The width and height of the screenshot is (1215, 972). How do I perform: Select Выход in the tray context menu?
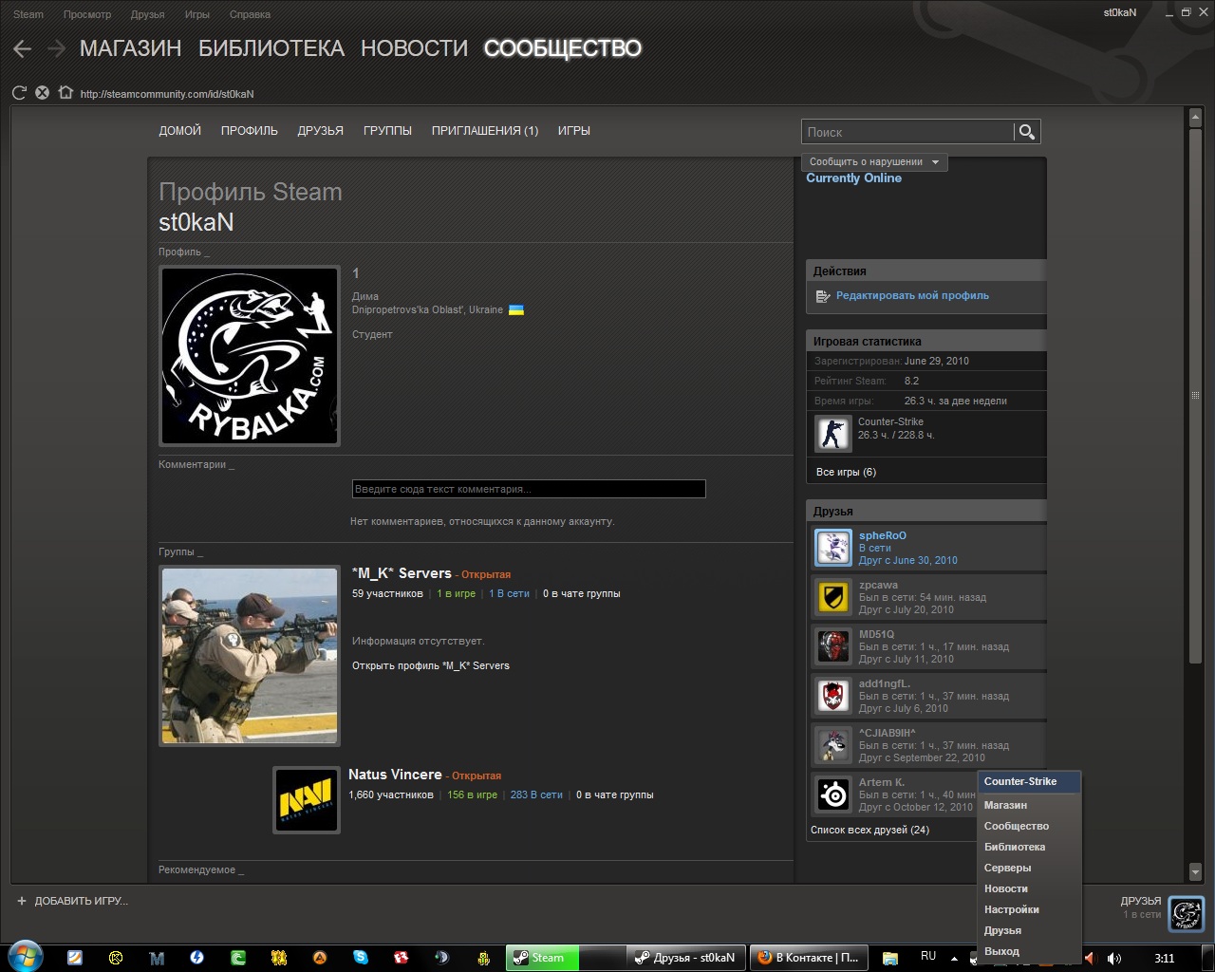[1030, 951]
